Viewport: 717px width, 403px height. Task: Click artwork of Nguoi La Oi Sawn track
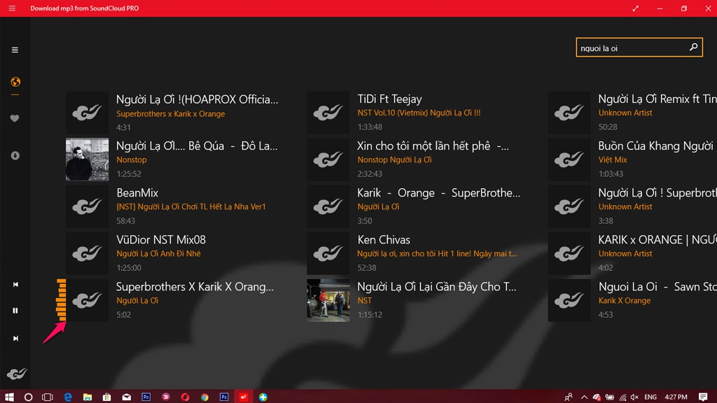(x=569, y=300)
